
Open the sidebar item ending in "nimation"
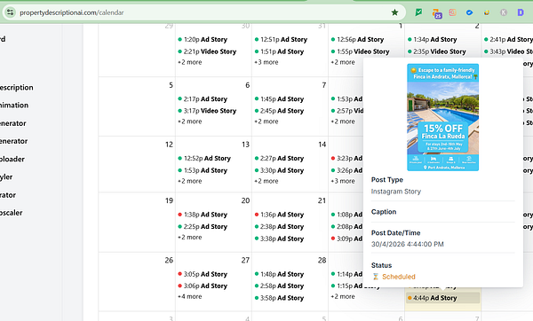[14, 106]
